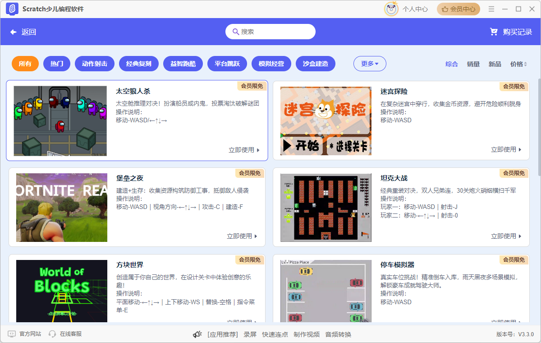Screen dimensions: 541x343
Task: Open the hamburger menu in title bar
Action: point(491,9)
